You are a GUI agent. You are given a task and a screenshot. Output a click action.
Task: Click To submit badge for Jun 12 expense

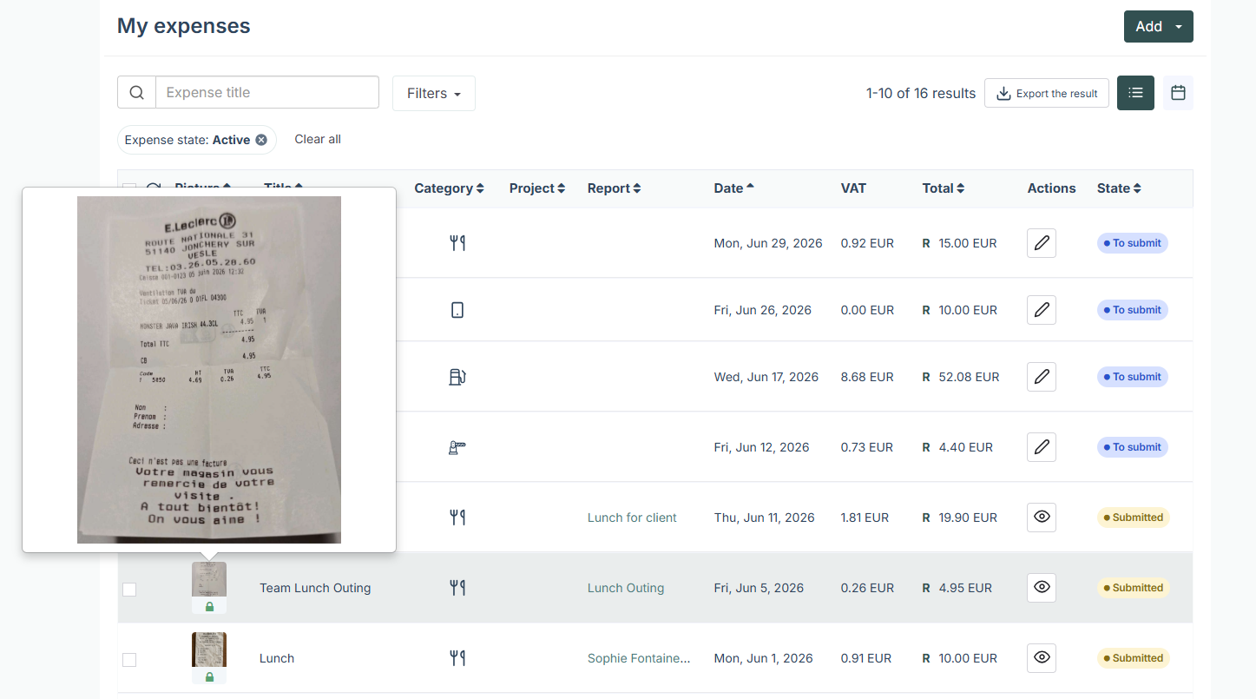[1133, 447]
